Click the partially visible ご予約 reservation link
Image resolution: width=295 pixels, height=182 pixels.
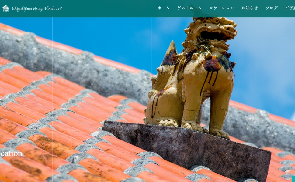(290, 8)
